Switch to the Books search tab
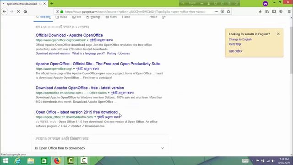293x165 pixels. [93, 17]
